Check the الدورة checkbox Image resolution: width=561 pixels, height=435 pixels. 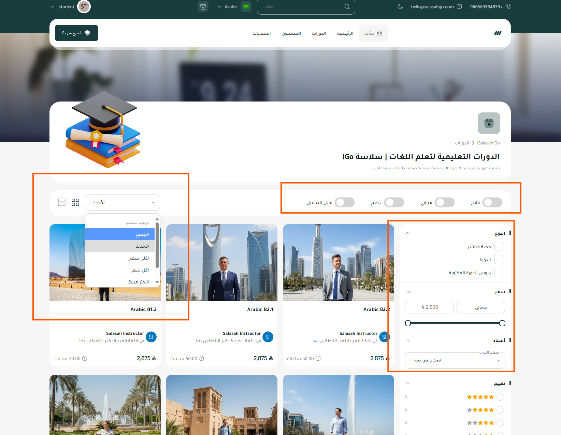[499, 260]
